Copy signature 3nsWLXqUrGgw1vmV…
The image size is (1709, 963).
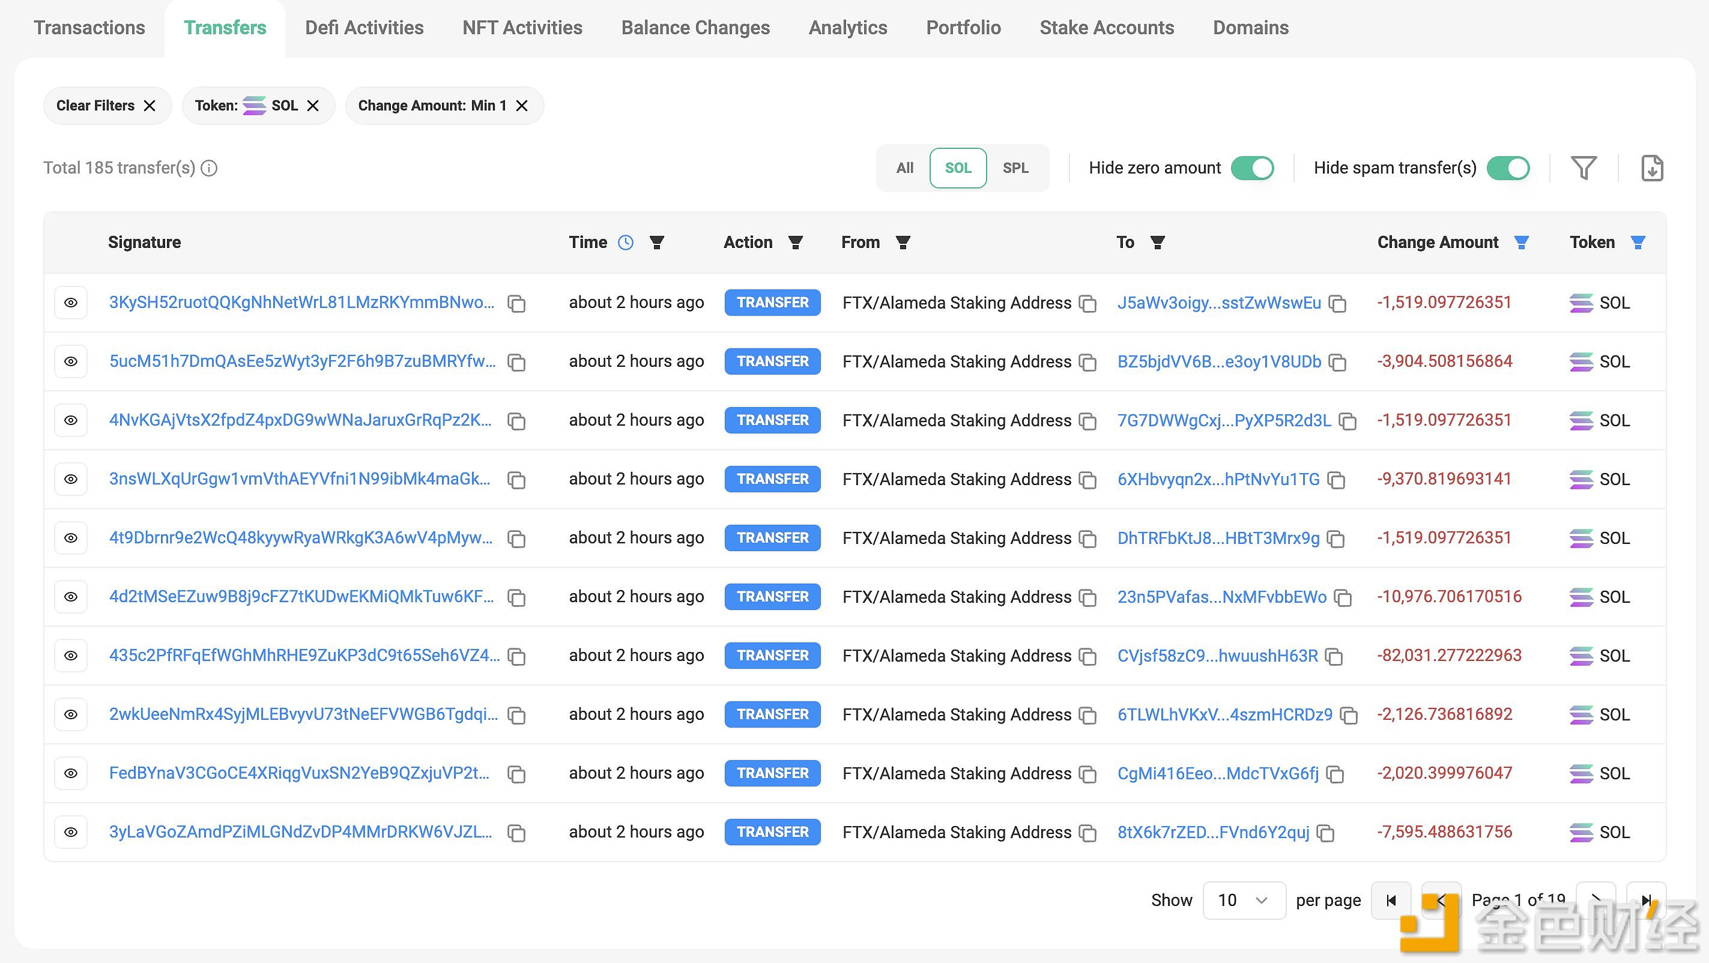516,480
